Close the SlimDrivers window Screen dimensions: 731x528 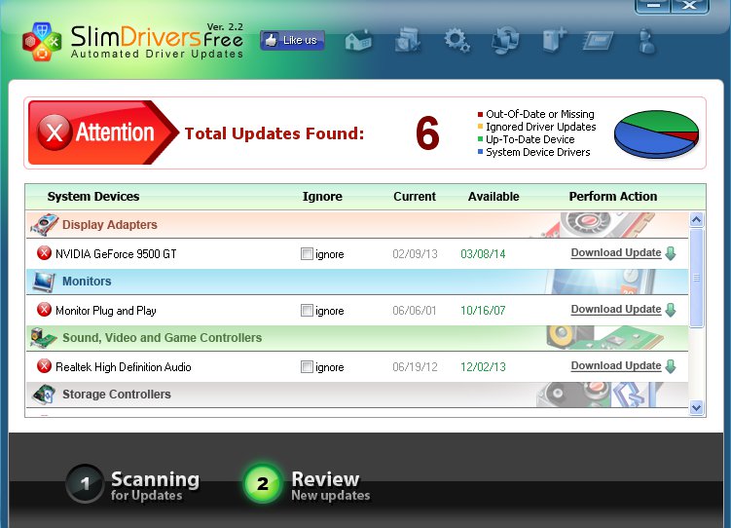pos(690,6)
